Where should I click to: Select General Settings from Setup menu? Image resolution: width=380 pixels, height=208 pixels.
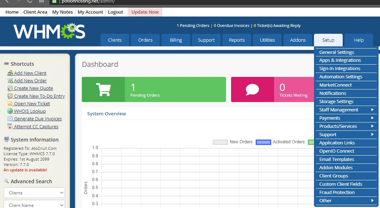[337, 52]
